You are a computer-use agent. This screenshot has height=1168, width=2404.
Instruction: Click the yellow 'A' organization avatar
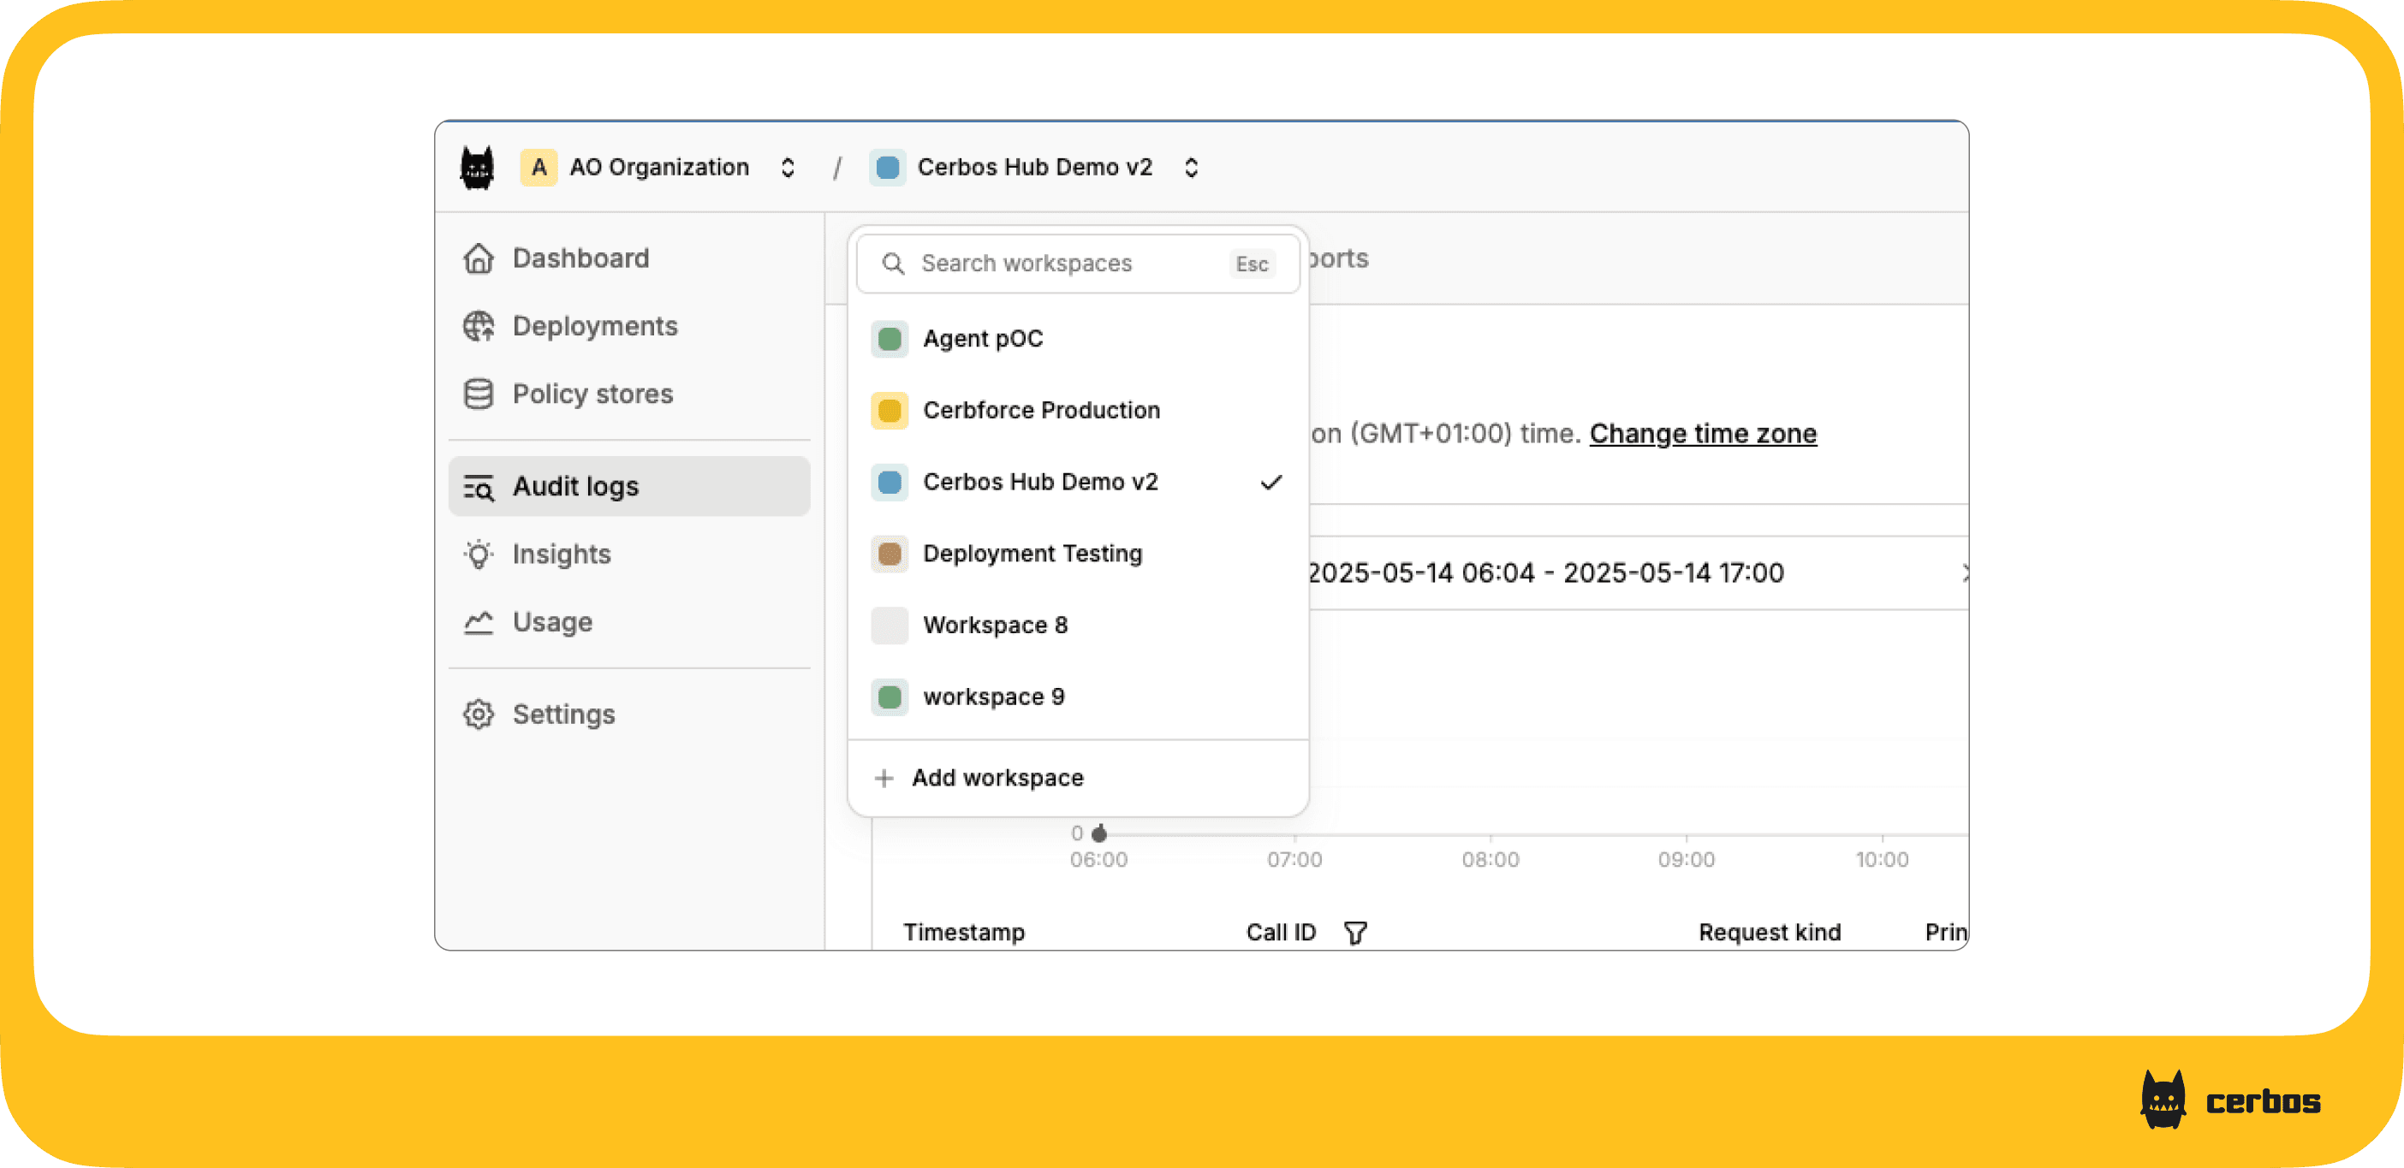(539, 168)
